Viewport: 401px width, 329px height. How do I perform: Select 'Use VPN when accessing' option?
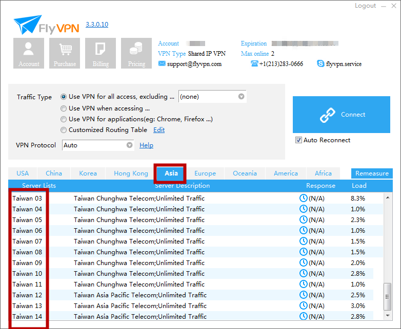pos(64,108)
